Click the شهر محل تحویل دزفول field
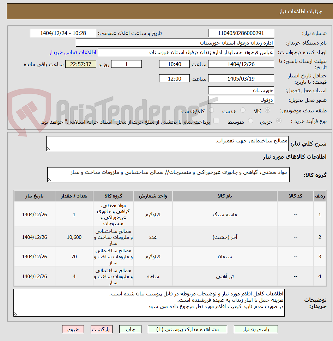333x341 pixels. tap(241, 100)
